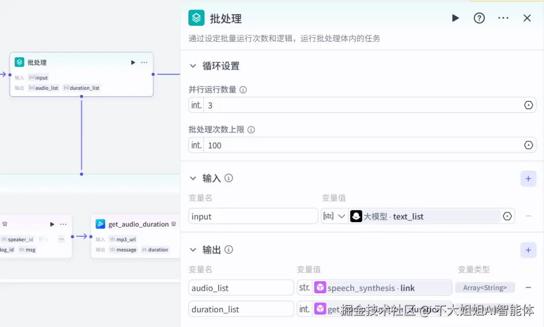
Task: Remove the input row with the minus button
Action: pyautogui.click(x=528, y=216)
